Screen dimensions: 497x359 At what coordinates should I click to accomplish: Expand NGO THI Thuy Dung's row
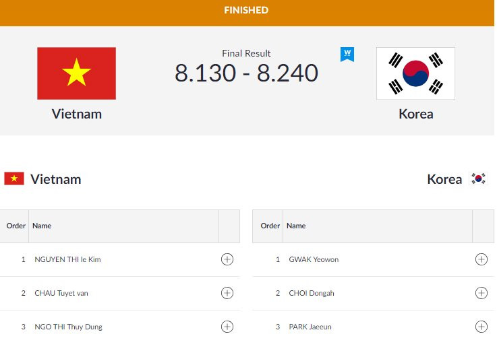click(227, 327)
